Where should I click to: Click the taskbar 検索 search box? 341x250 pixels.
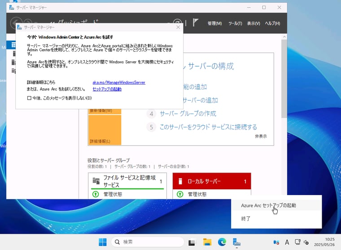(x=148, y=242)
